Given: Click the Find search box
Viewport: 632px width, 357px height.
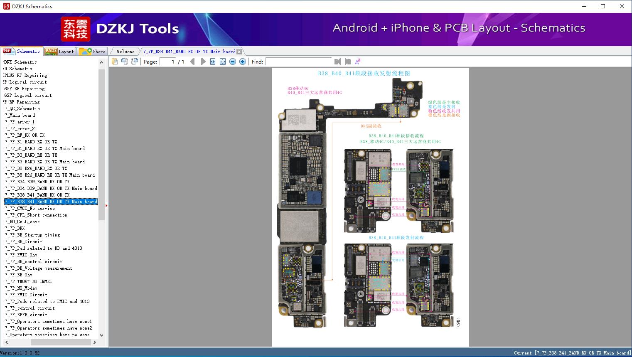Looking at the screenshot, I should click(298, 62).
